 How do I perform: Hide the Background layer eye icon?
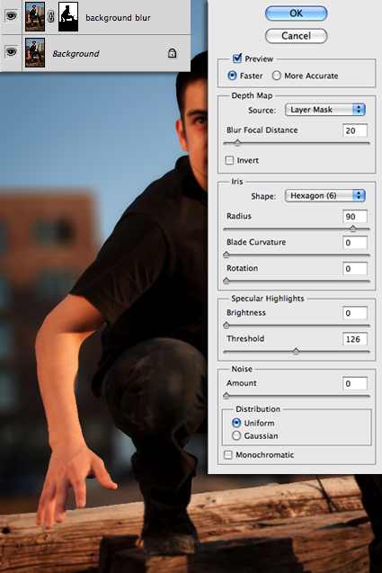pos(12,52)
